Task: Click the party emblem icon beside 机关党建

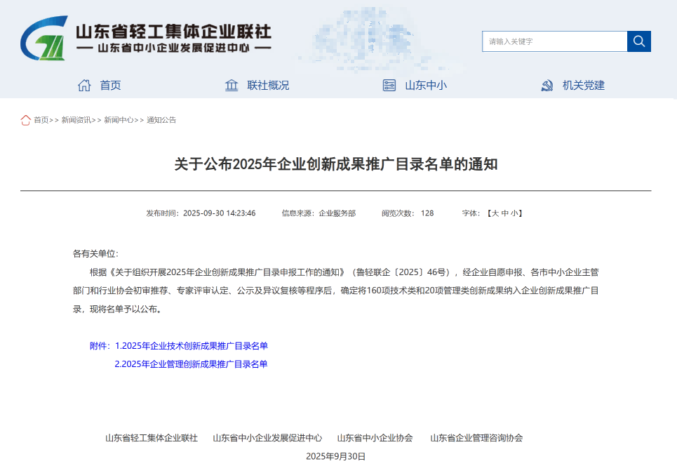Action: click(x=547, y=86)
